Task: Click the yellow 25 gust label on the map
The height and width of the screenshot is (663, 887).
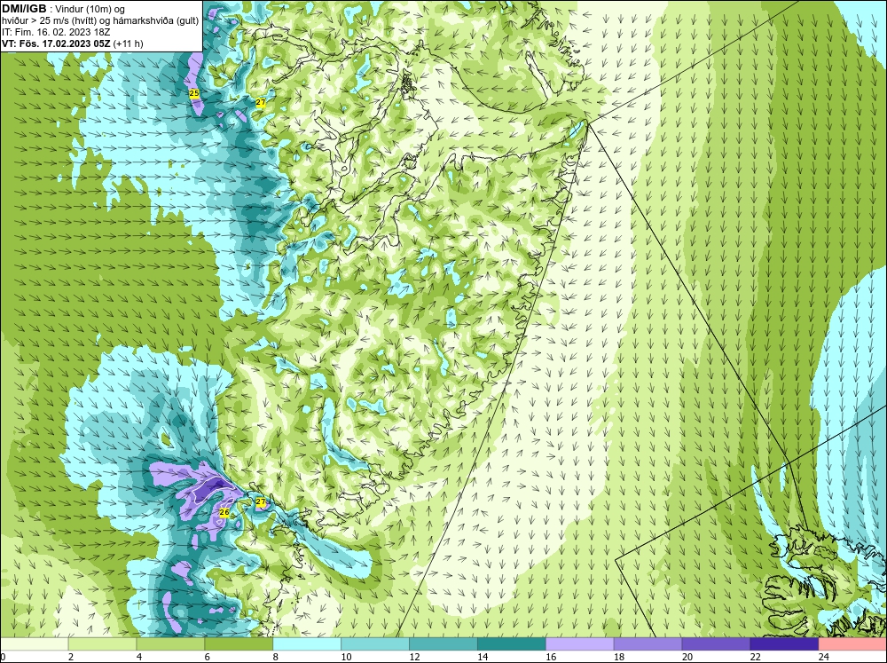Action: click(x=194, y=93)
